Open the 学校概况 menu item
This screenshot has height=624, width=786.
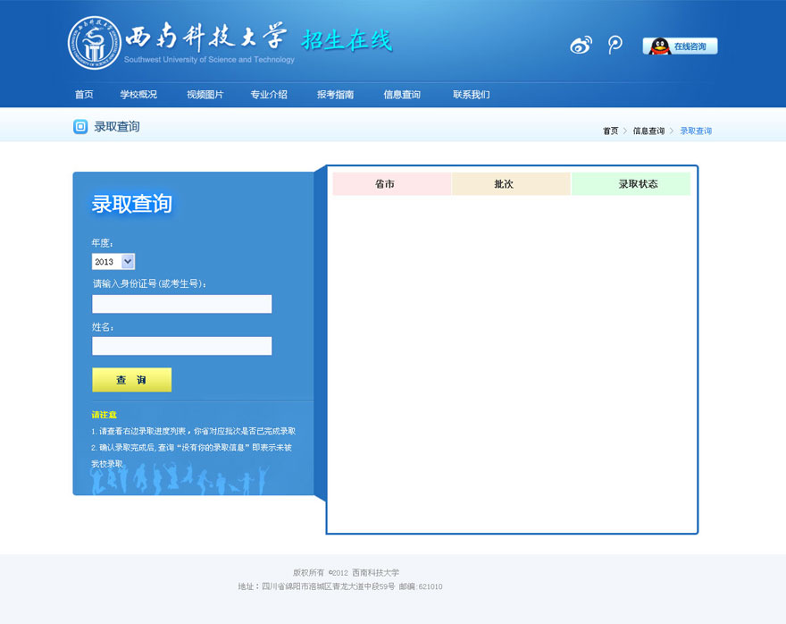tap(138, 94)
